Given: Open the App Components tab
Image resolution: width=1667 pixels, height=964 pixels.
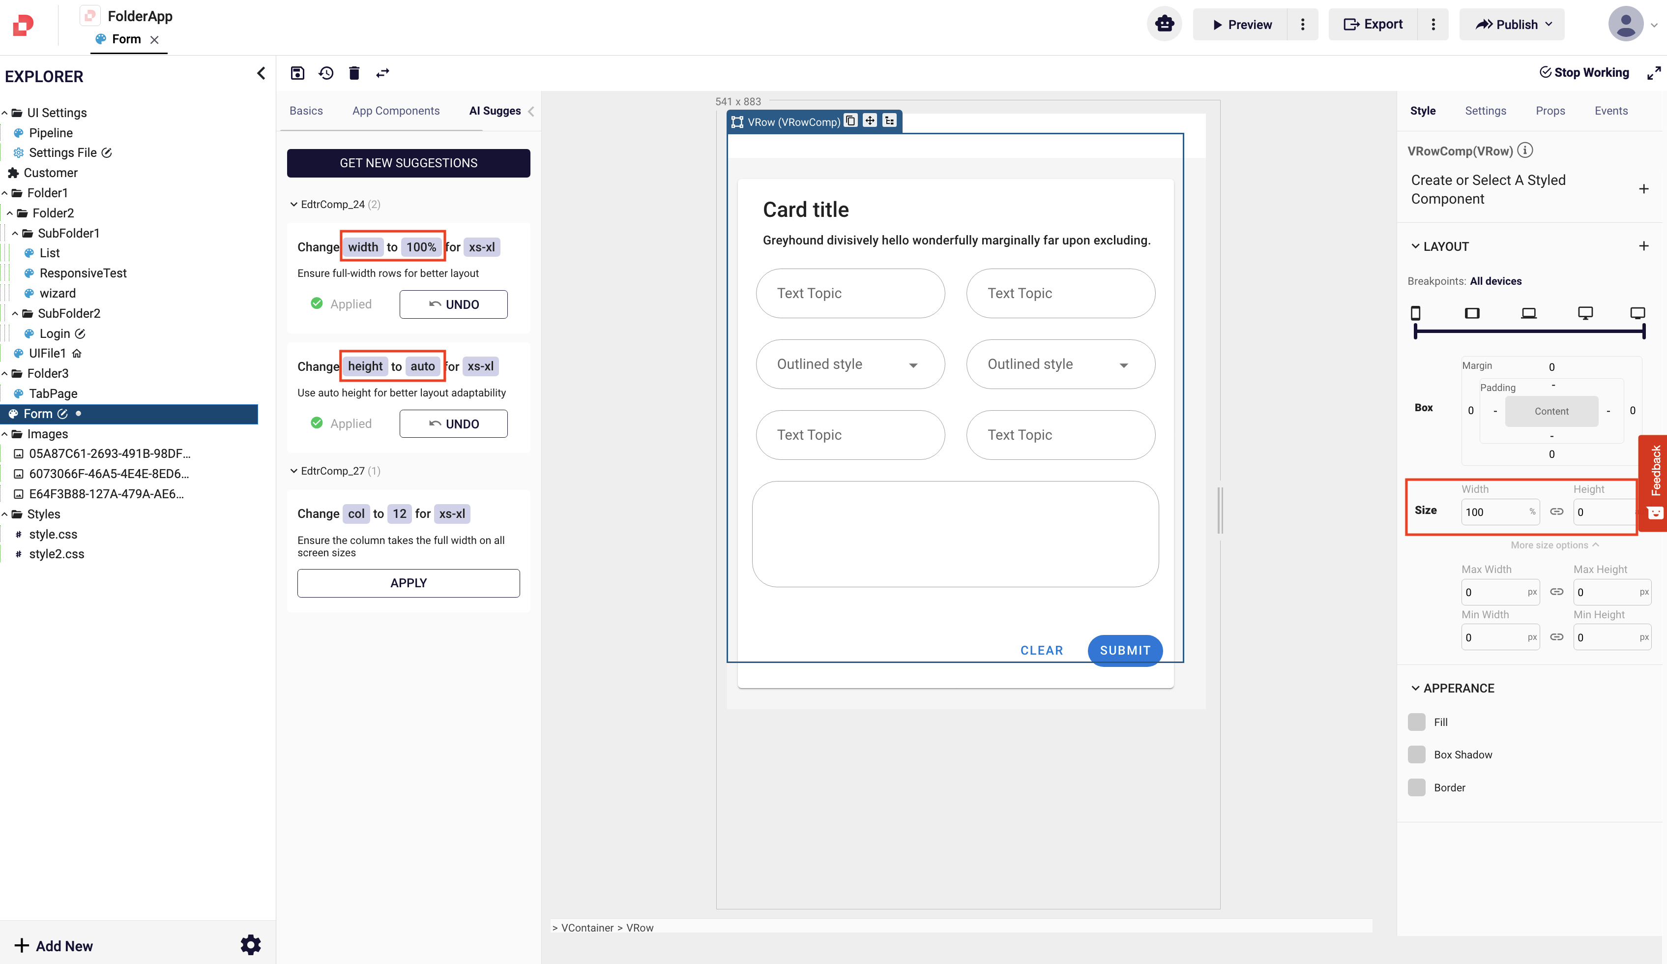Looking at the screenshot, I should (x=396, y=111).
